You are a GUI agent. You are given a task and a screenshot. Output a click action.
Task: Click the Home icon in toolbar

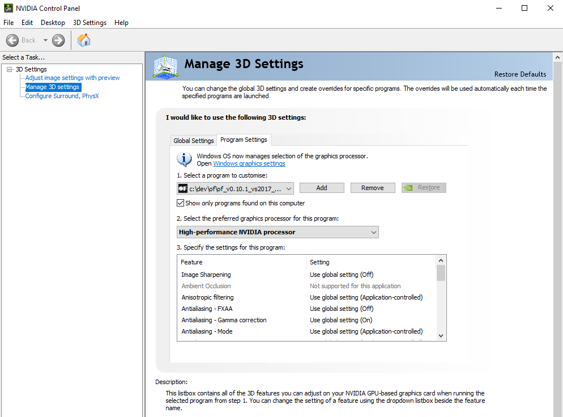click(x=84, y=40)
